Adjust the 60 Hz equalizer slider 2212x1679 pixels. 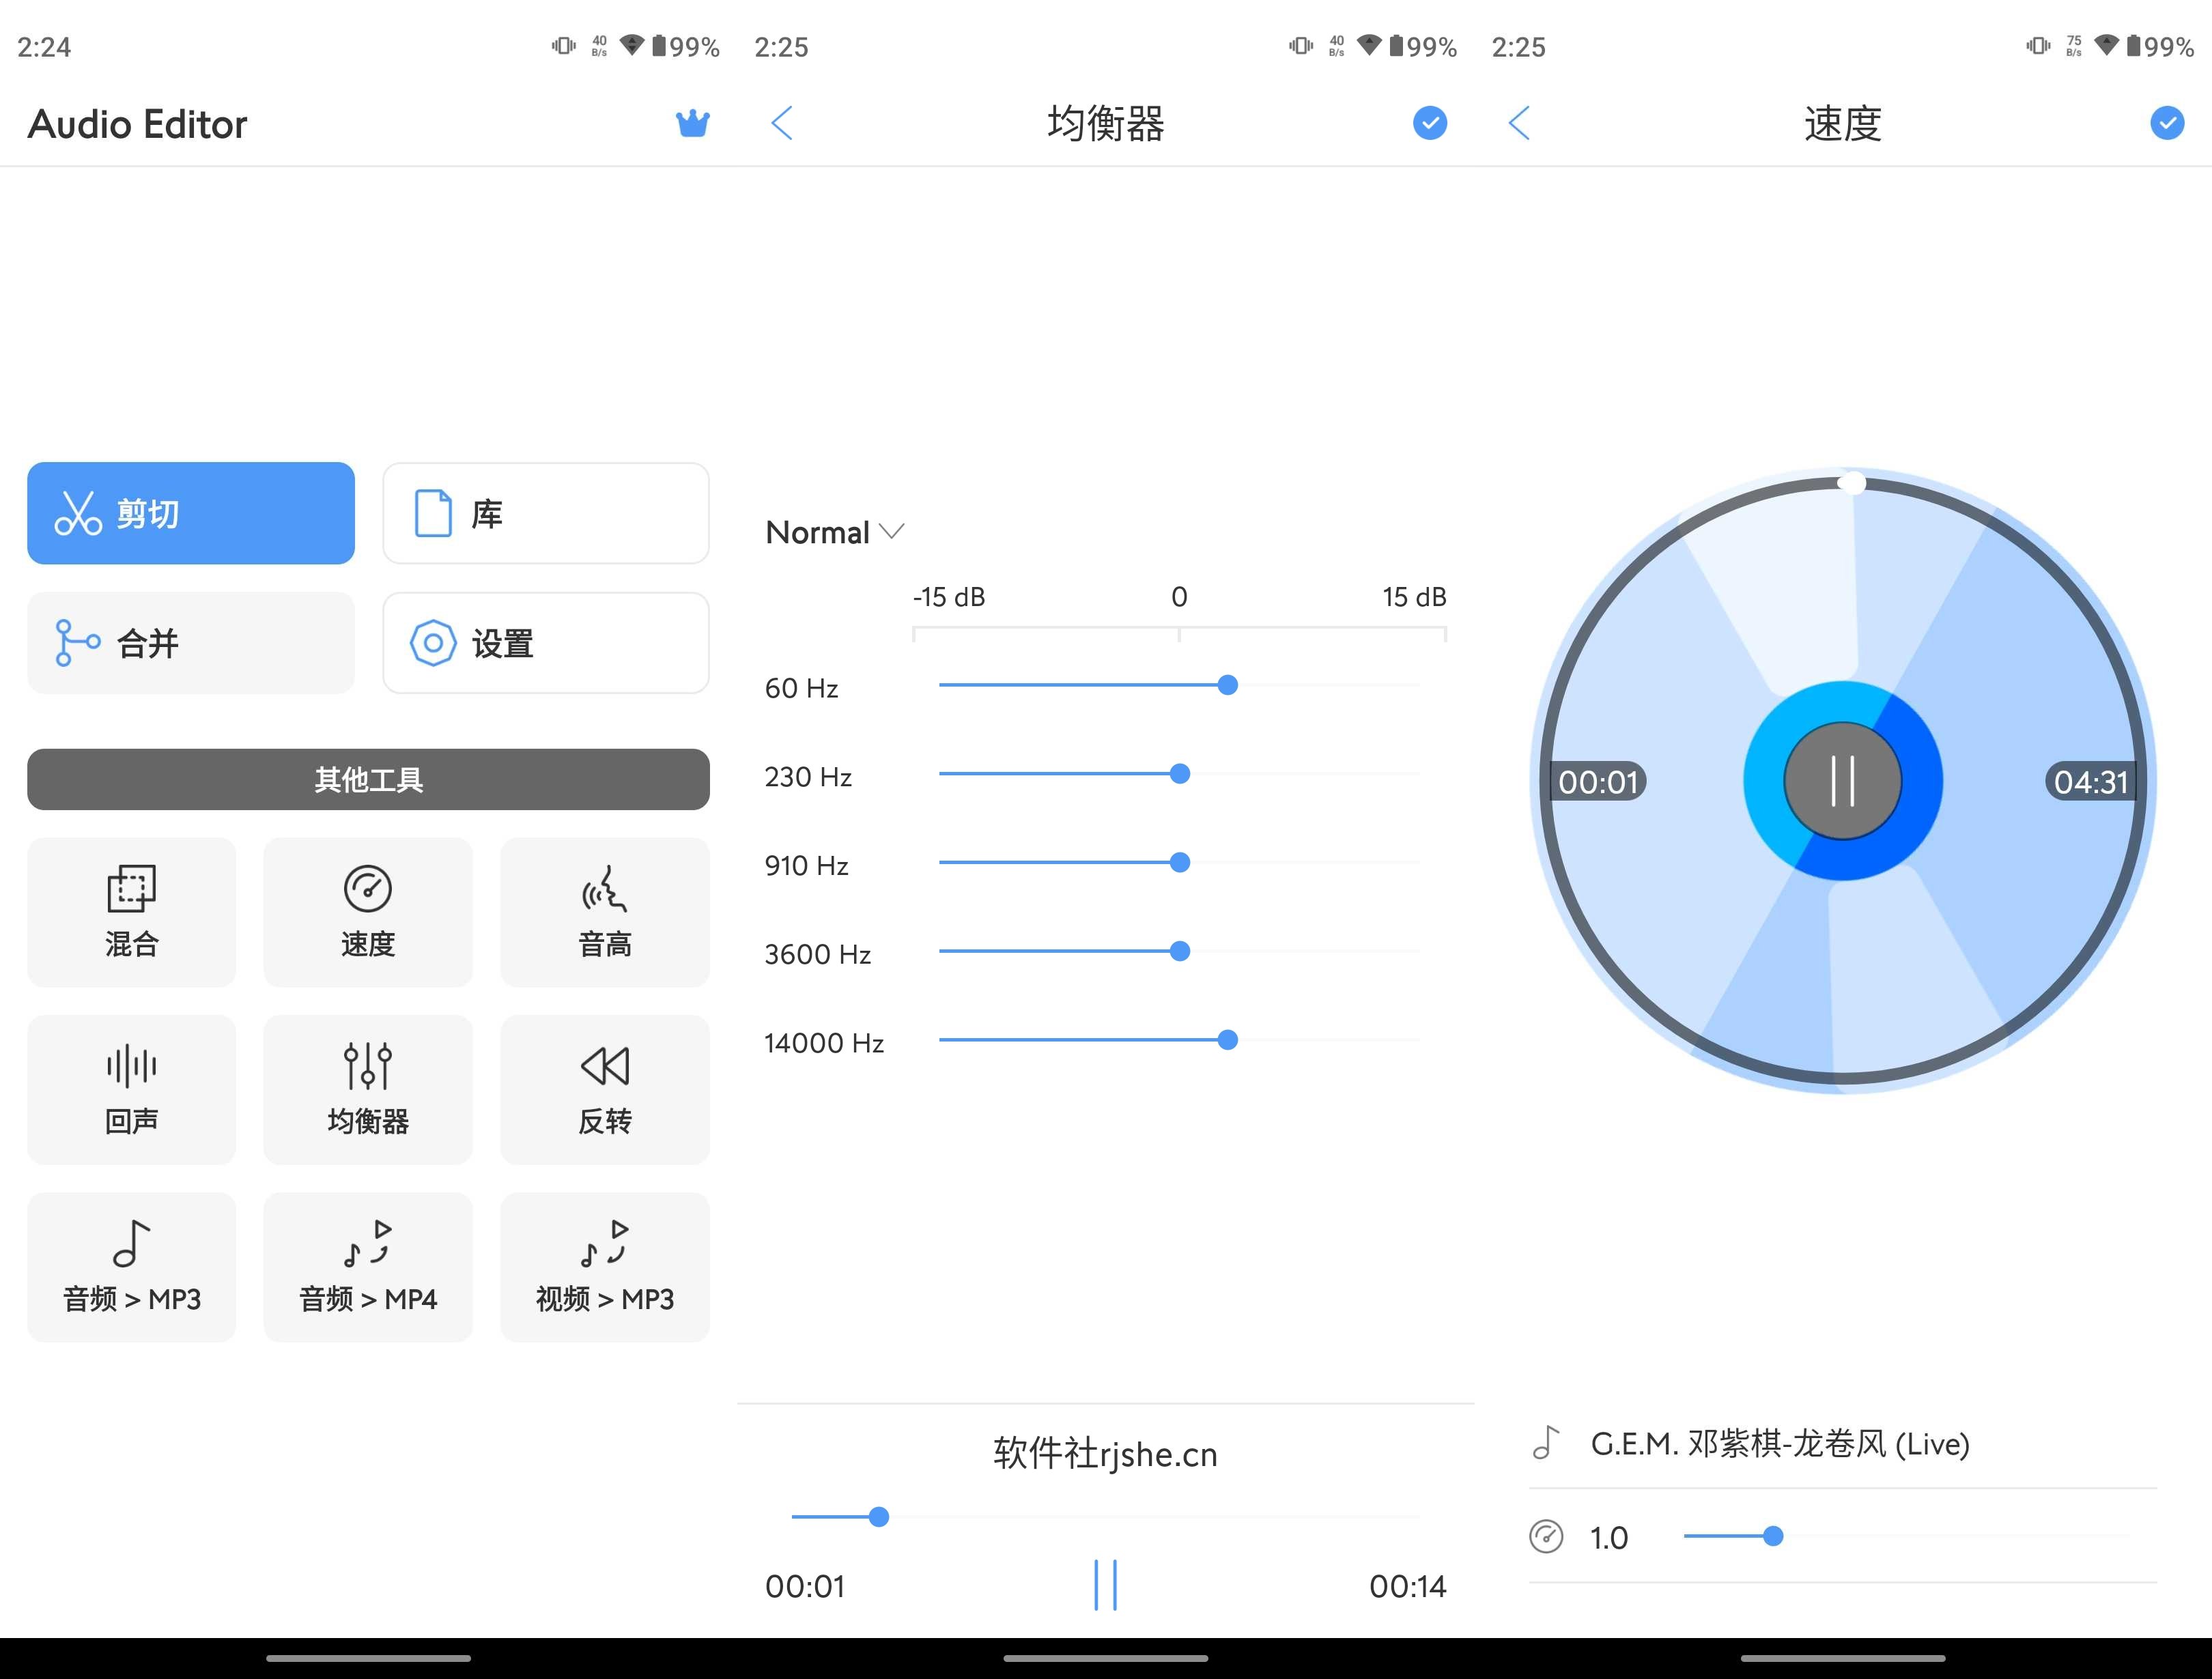coord(1228,685)
